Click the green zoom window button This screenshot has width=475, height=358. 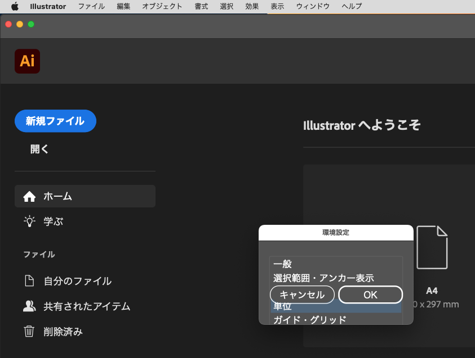point(31,24)
